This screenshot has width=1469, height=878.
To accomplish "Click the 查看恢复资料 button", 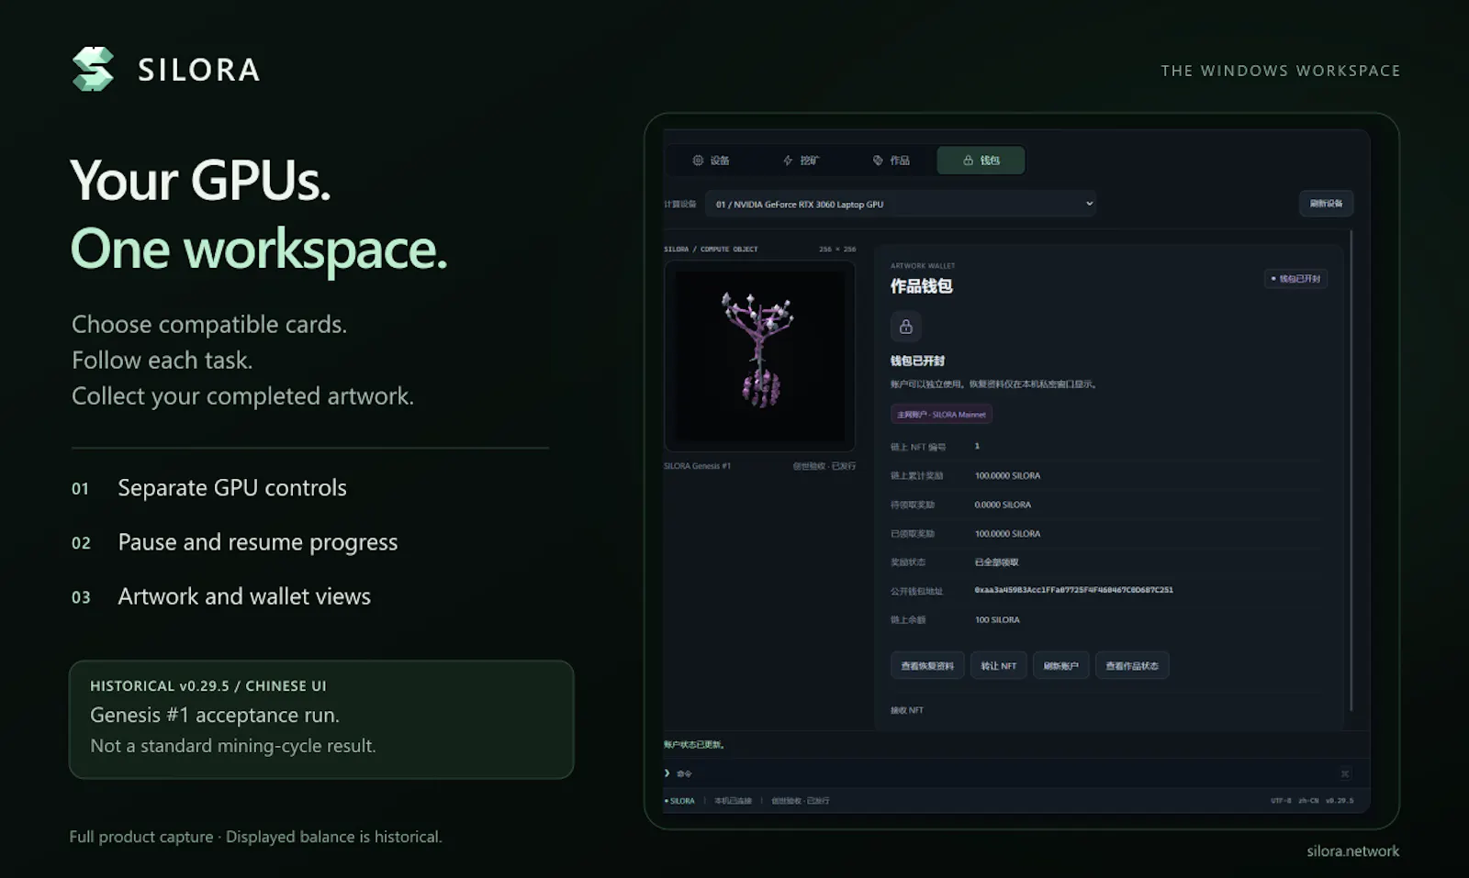I will (927, 666).
